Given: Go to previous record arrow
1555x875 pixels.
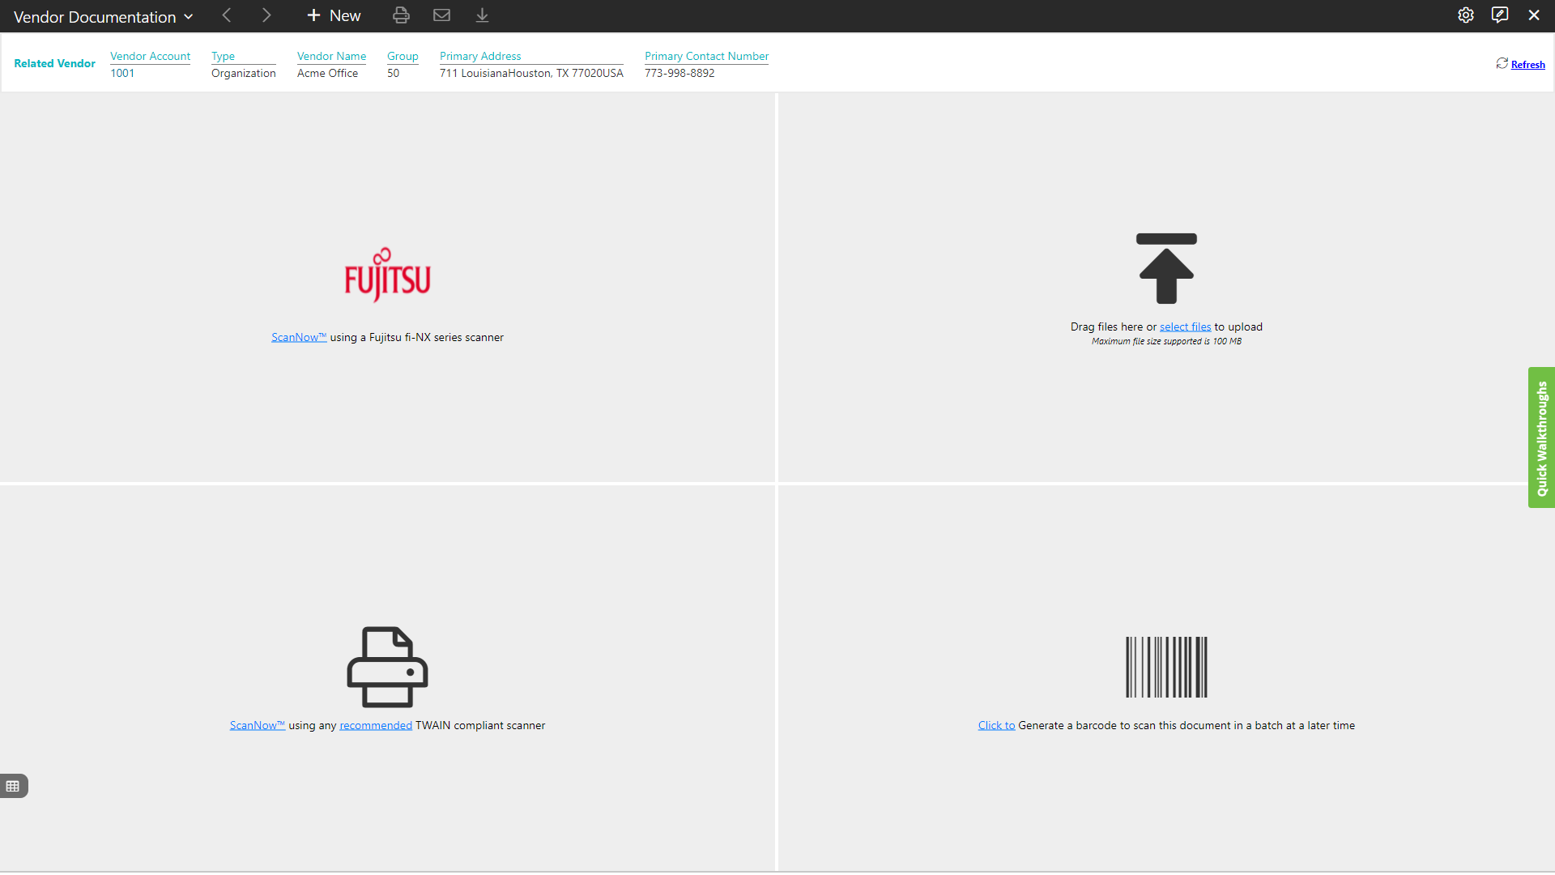Looking at the screenshot, I should pos(227,15).
